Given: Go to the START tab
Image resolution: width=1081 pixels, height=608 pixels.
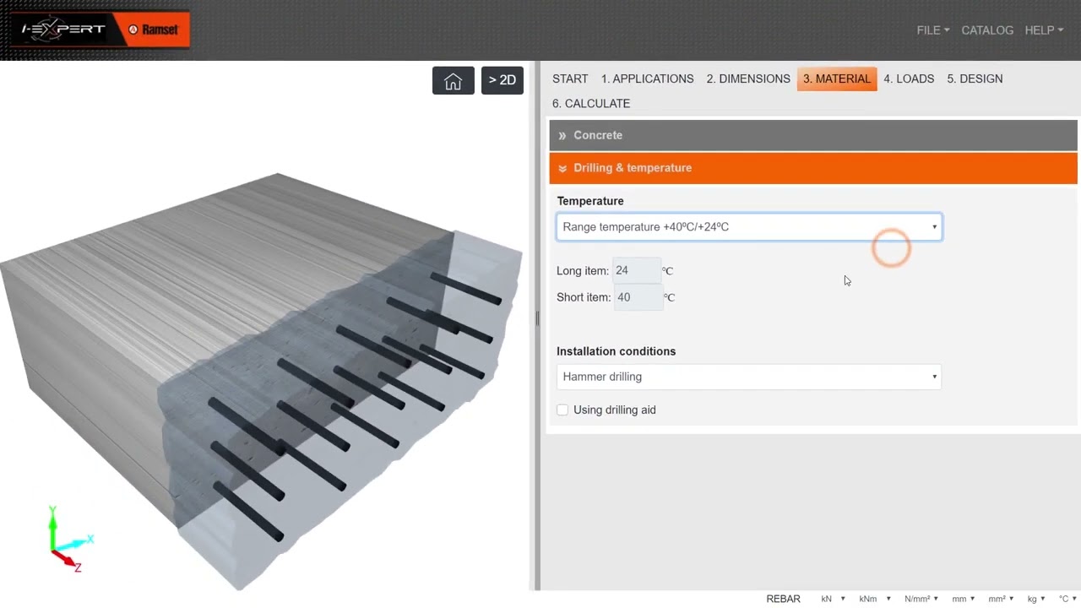Looking at the screenshot, I should click(x=570, y=79).
